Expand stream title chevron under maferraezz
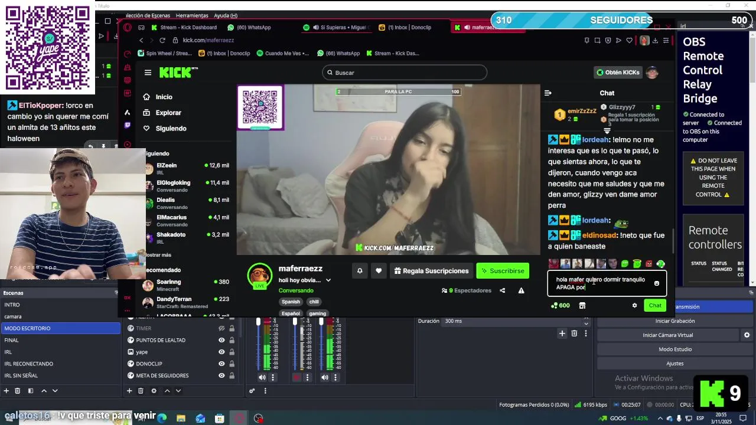The image size is (756, 425). coord(328,280)
